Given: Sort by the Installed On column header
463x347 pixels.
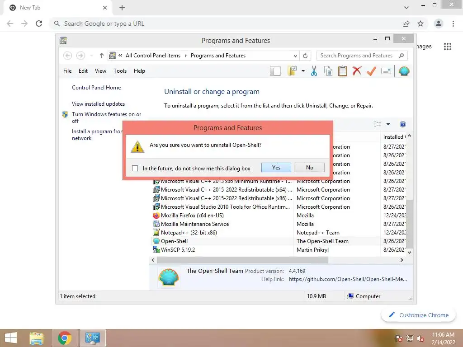Looking at the screenshot, I should tap(393, 136).
